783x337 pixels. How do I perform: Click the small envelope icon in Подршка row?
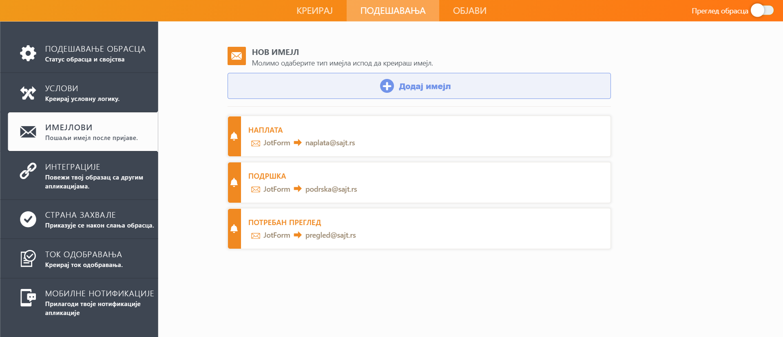point(256,189)
